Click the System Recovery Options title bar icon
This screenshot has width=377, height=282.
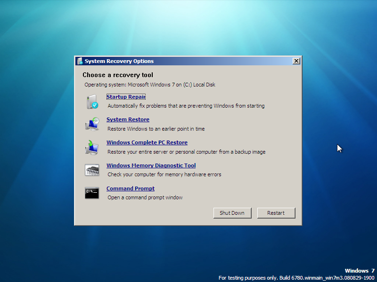tap(80, 61)
